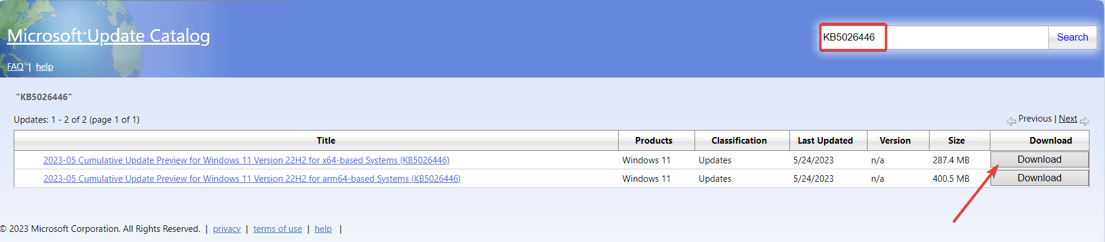Click the search field containing KB5026446
This screenshot has height=242, width=1105.
(934, 37)
